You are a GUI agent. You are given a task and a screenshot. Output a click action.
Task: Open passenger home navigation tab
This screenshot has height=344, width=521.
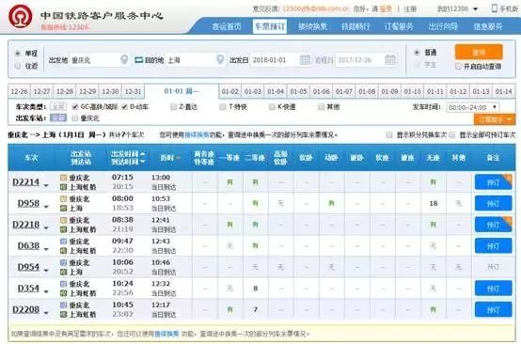227,26
